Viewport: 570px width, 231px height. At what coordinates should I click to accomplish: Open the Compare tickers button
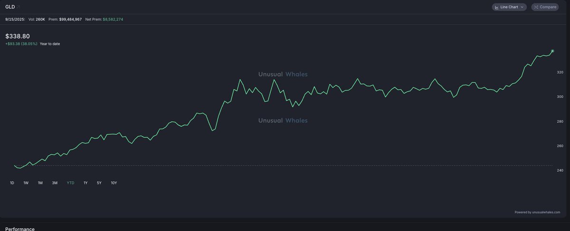pyautogui.click(x=545, y=7)
